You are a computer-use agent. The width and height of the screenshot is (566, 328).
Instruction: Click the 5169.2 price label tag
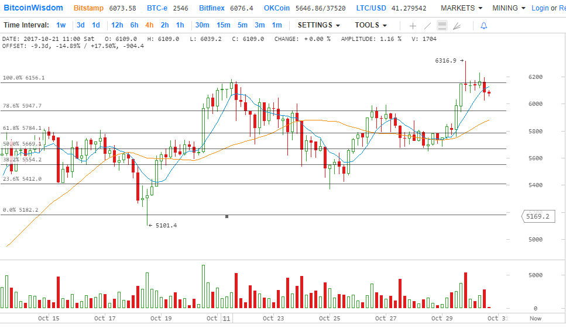point(537,216)
